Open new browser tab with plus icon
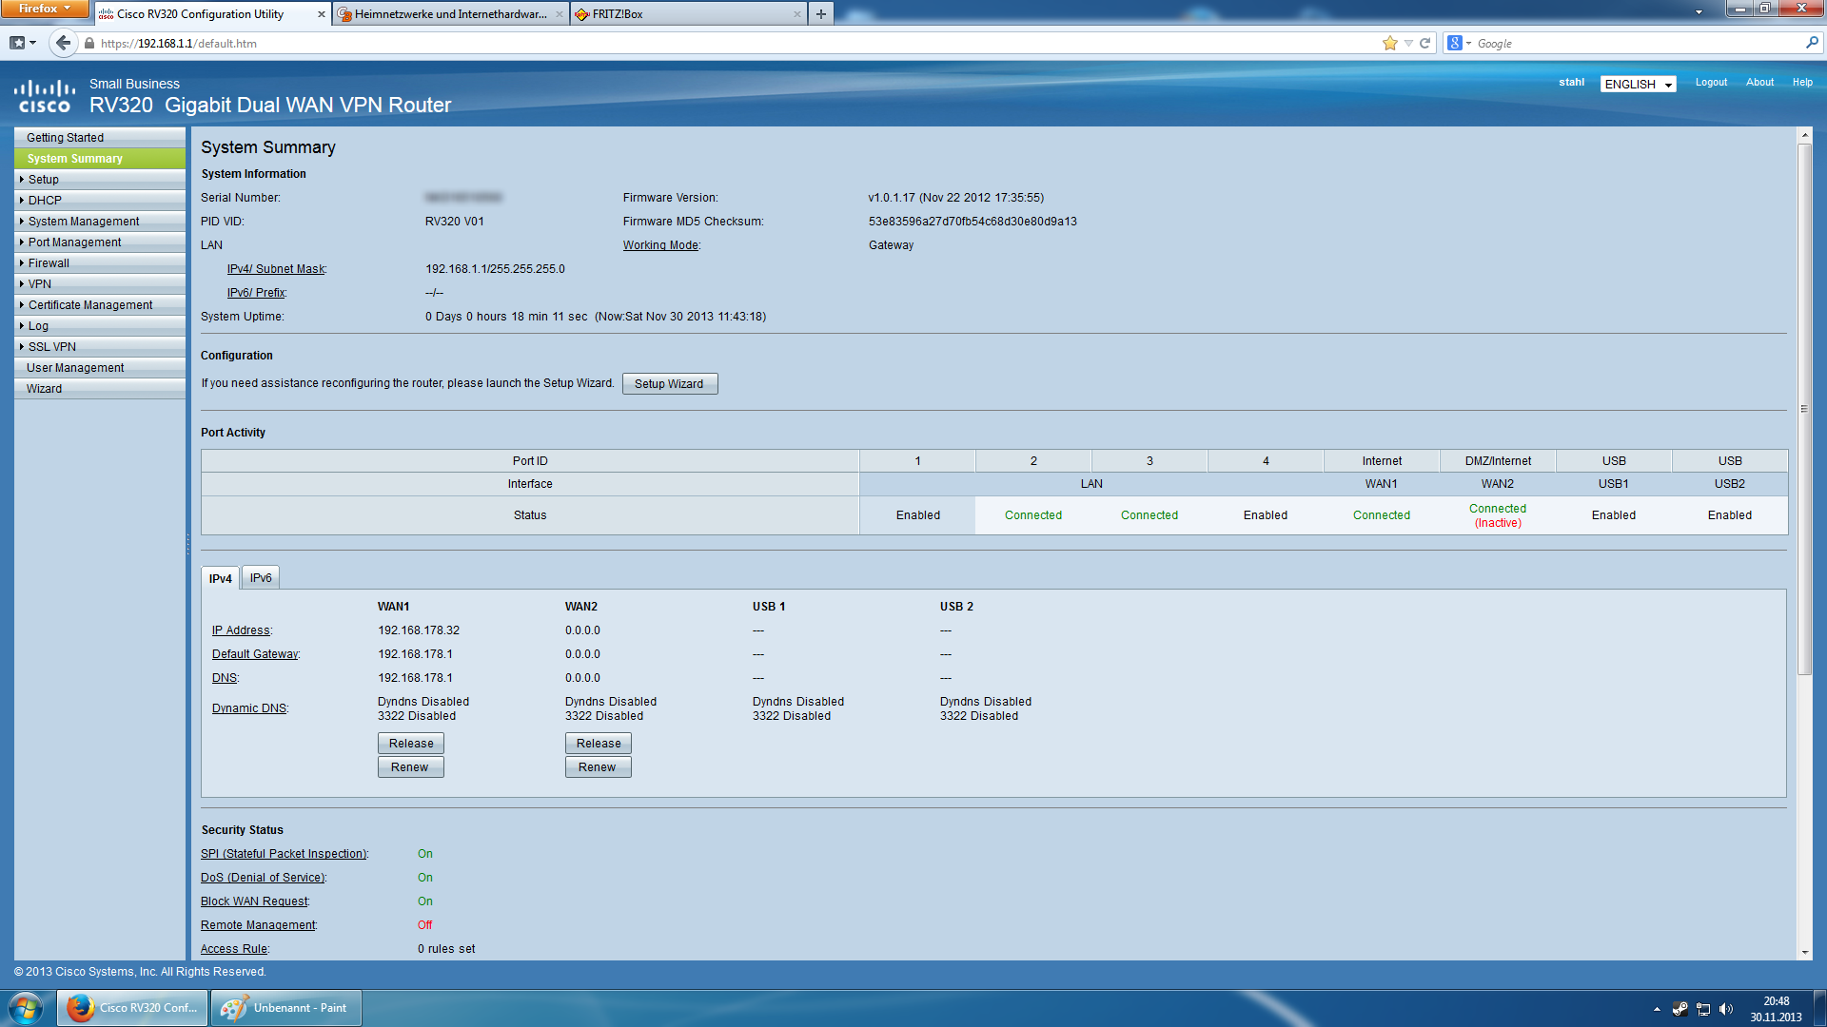Image resolution: width=1827 pixels, height=1027 pixels. [x=820, y=14]
